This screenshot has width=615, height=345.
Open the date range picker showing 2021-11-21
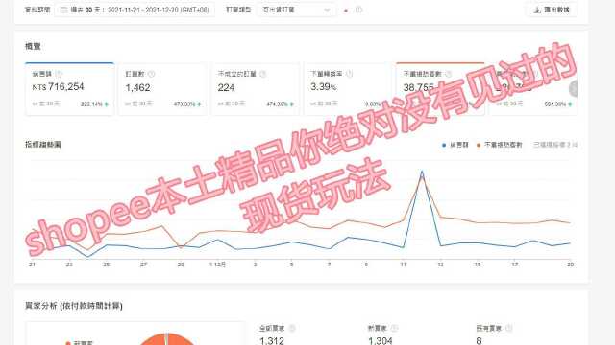point(135,10)
